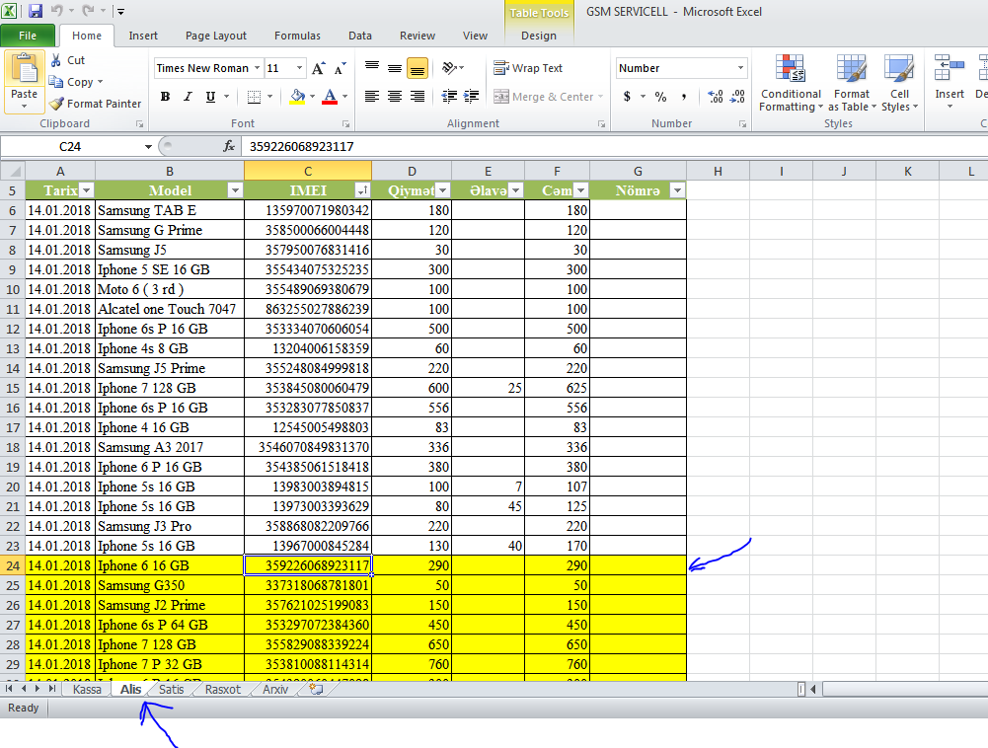Click the Paste clipboard icon
This screenshot has height=748, width=988.
(x=25, y=69)
